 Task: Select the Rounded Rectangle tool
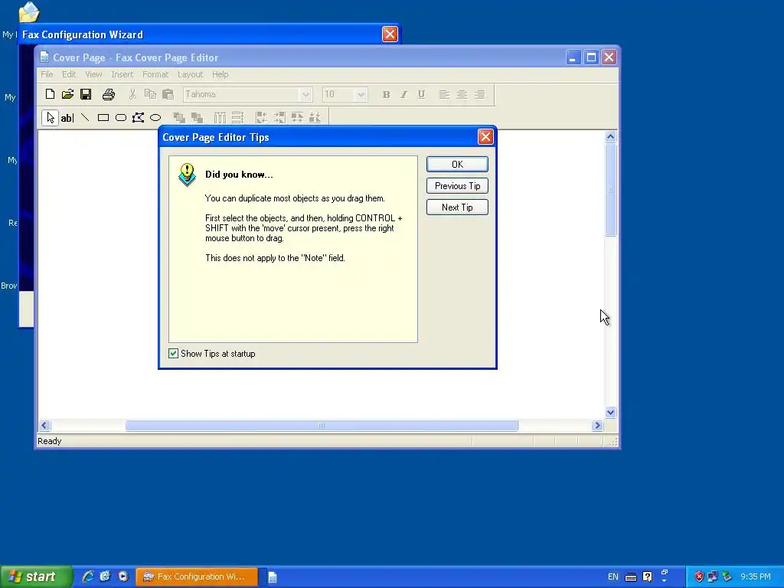coord(120,118)
